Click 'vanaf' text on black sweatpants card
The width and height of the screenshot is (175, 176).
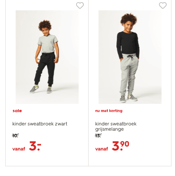(19, 149)
